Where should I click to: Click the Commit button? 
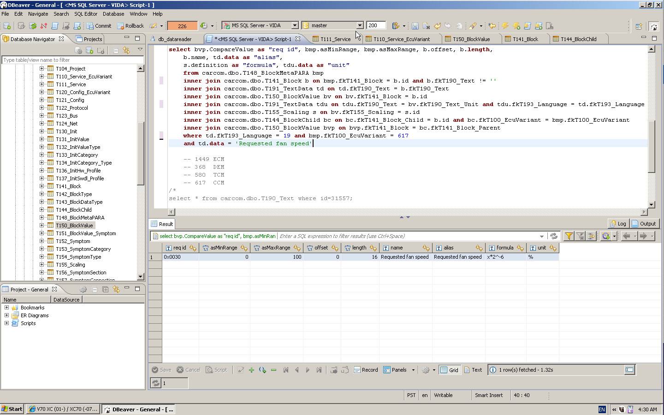pos(99,26)
